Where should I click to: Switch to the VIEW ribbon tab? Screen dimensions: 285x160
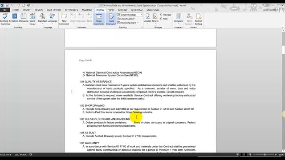[111, 10]
